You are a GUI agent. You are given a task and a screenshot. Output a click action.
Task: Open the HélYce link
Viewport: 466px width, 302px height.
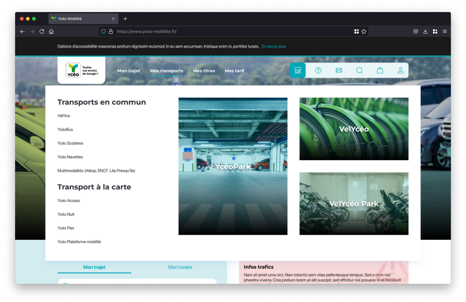coord(64,116)
